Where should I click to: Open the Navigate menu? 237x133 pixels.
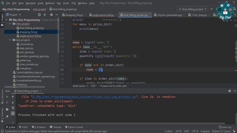30,3
